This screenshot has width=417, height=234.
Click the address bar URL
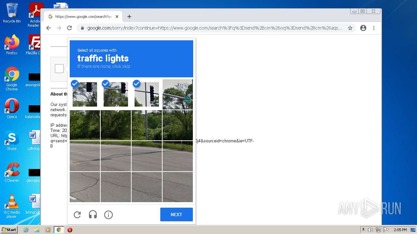click(x=214, y=28)
